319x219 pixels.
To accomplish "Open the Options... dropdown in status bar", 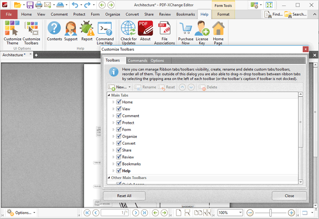I will point(34,213).
